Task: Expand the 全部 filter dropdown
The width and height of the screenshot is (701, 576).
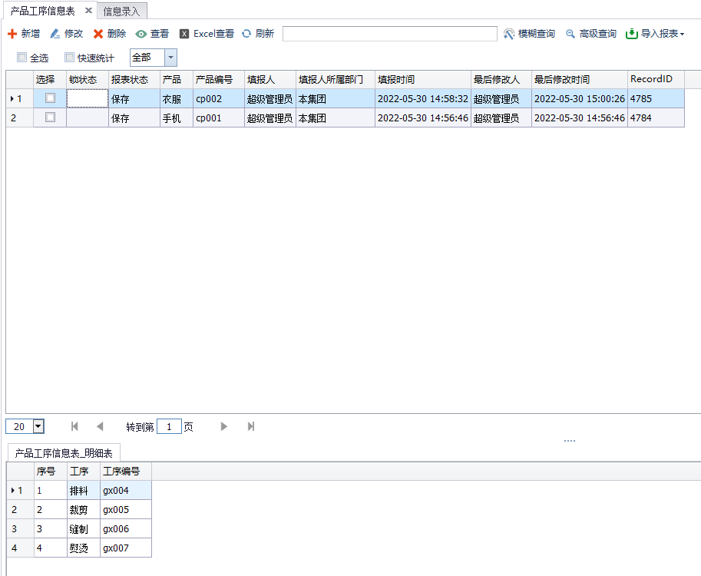Action: coord(170,58)
